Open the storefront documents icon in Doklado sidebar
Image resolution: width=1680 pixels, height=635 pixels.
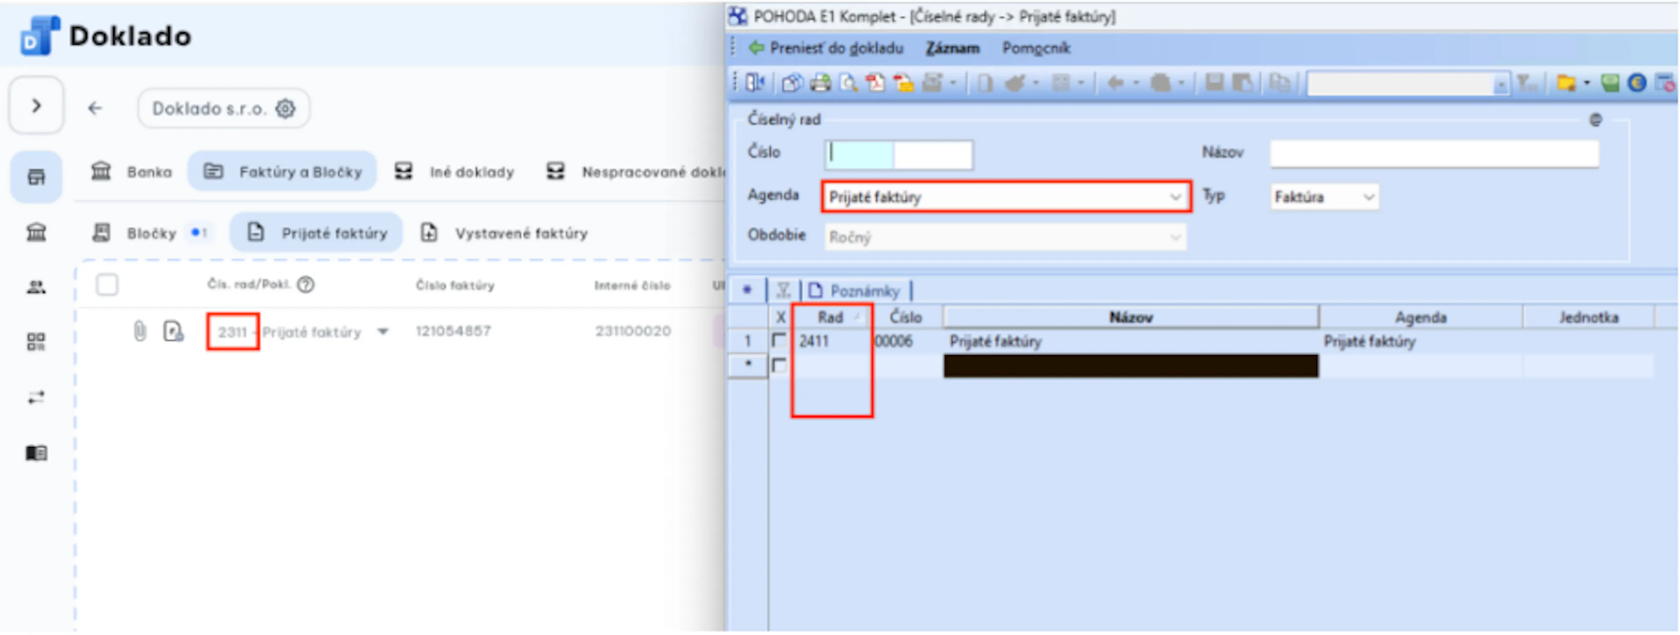pyautogui.click(x=36, y=177)
